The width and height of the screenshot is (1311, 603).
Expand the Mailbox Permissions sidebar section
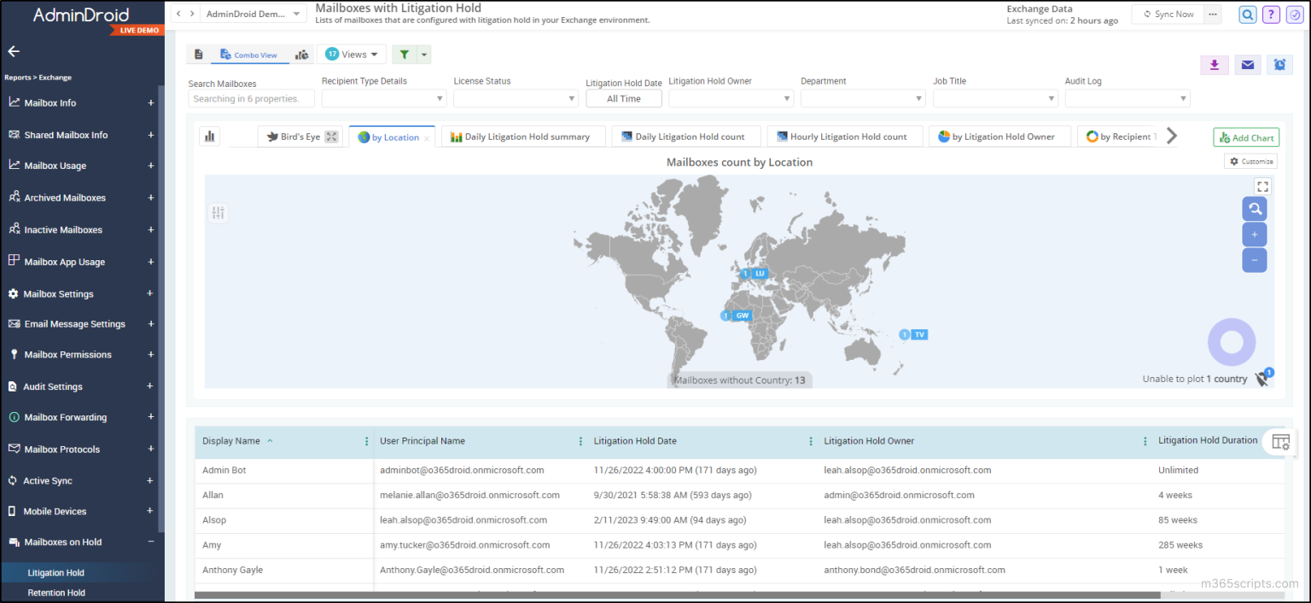tap(151, 355)
